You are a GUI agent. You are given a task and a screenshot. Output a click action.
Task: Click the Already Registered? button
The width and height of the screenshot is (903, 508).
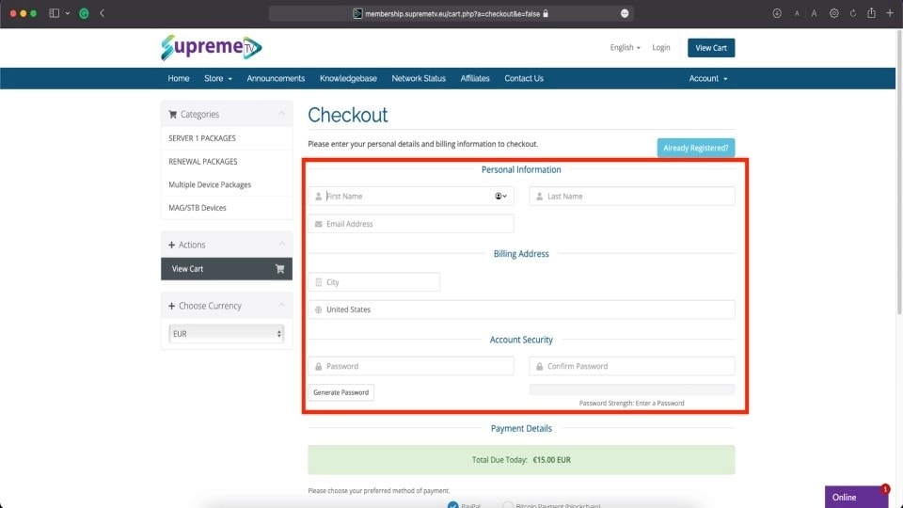[x=696, y=148]
